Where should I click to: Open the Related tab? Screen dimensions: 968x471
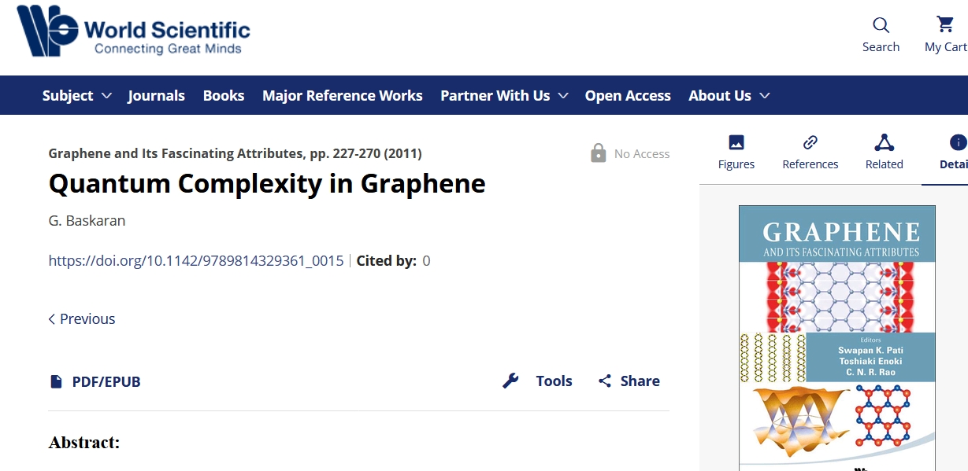(x=885, y=152)
